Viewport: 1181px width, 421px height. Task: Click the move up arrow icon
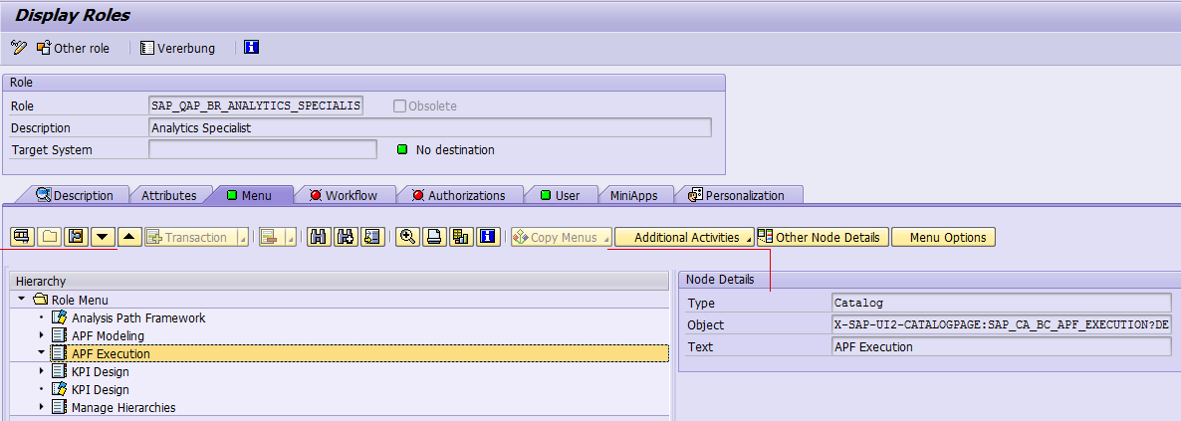tap(129, 237)
